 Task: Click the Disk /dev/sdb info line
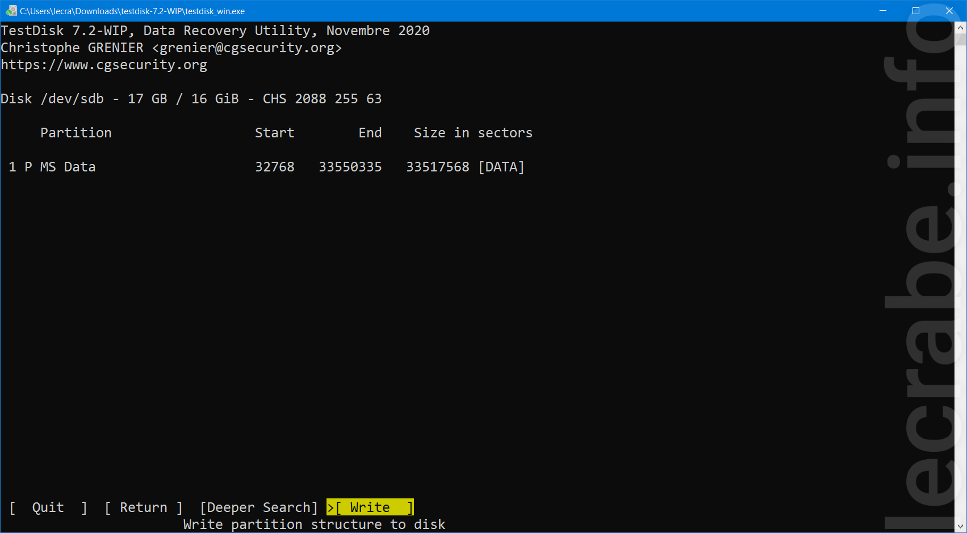pos(191,99)
